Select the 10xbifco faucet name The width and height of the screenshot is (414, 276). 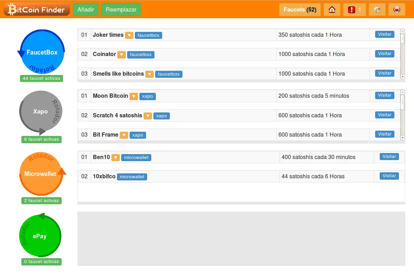click(104, 177)
